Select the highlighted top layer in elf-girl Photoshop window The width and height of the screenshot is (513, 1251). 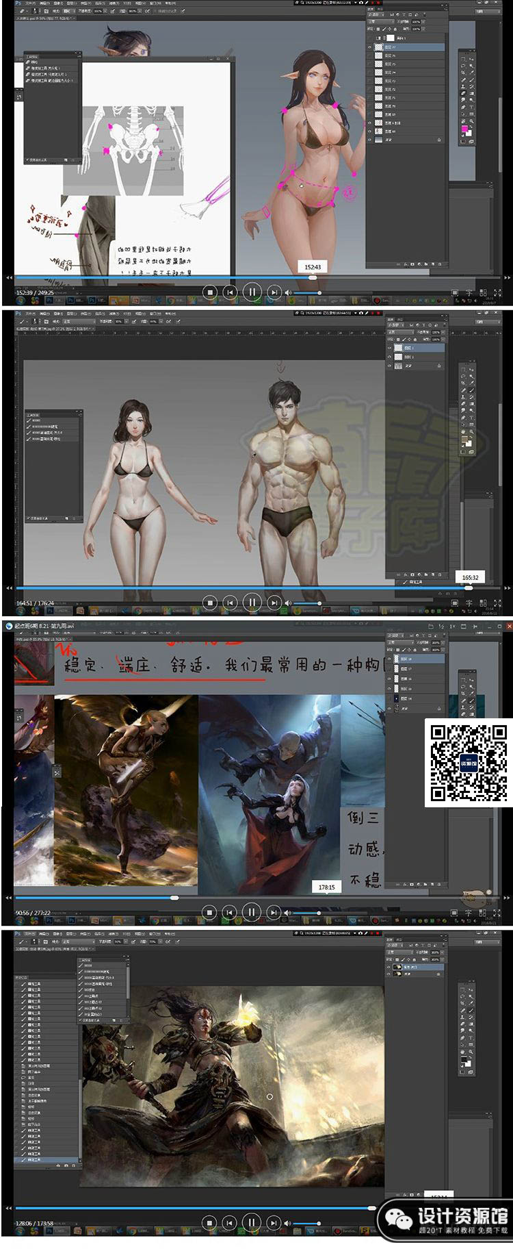point(407,47)
